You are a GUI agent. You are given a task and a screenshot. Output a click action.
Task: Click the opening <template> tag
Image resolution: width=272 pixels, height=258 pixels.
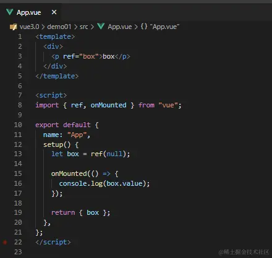[x=55, y=36]
